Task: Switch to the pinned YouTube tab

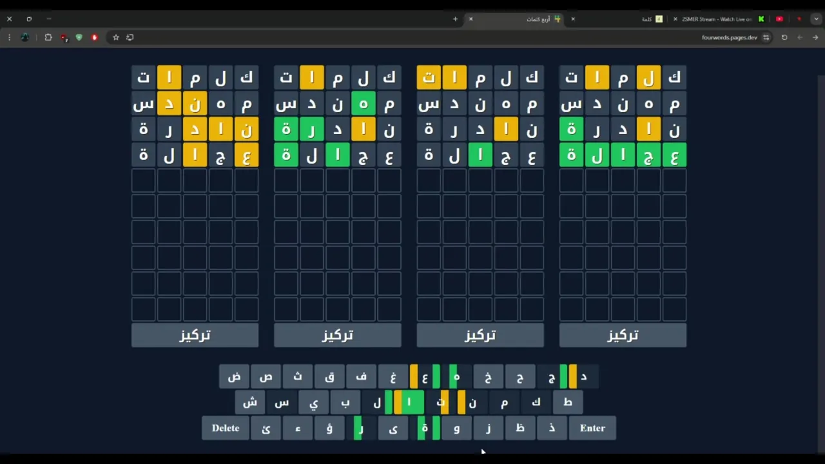Action: pyautogui.click(x=779, y=19)
